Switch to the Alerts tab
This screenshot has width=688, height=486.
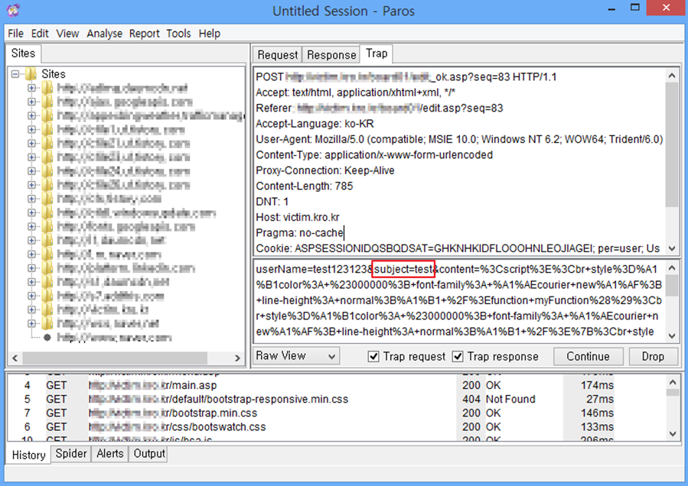click(x=109, y=454)
